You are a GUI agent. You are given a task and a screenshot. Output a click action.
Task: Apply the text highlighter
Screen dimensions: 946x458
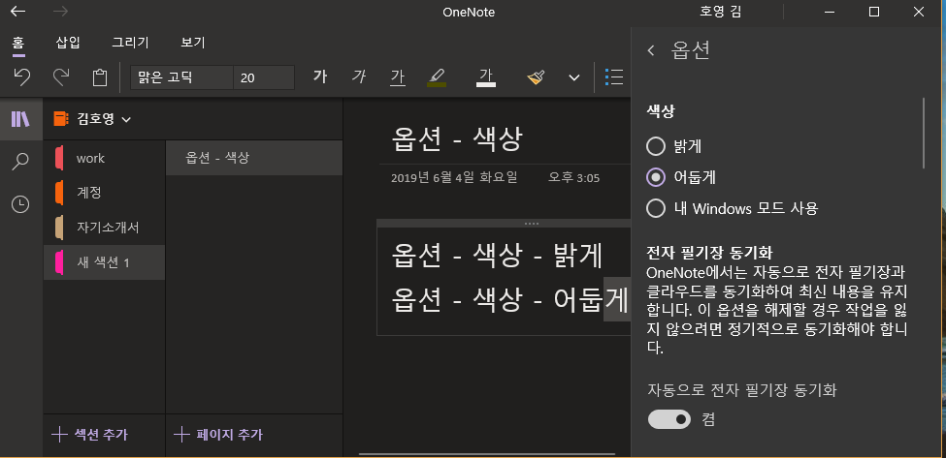(x=437, y=77)
